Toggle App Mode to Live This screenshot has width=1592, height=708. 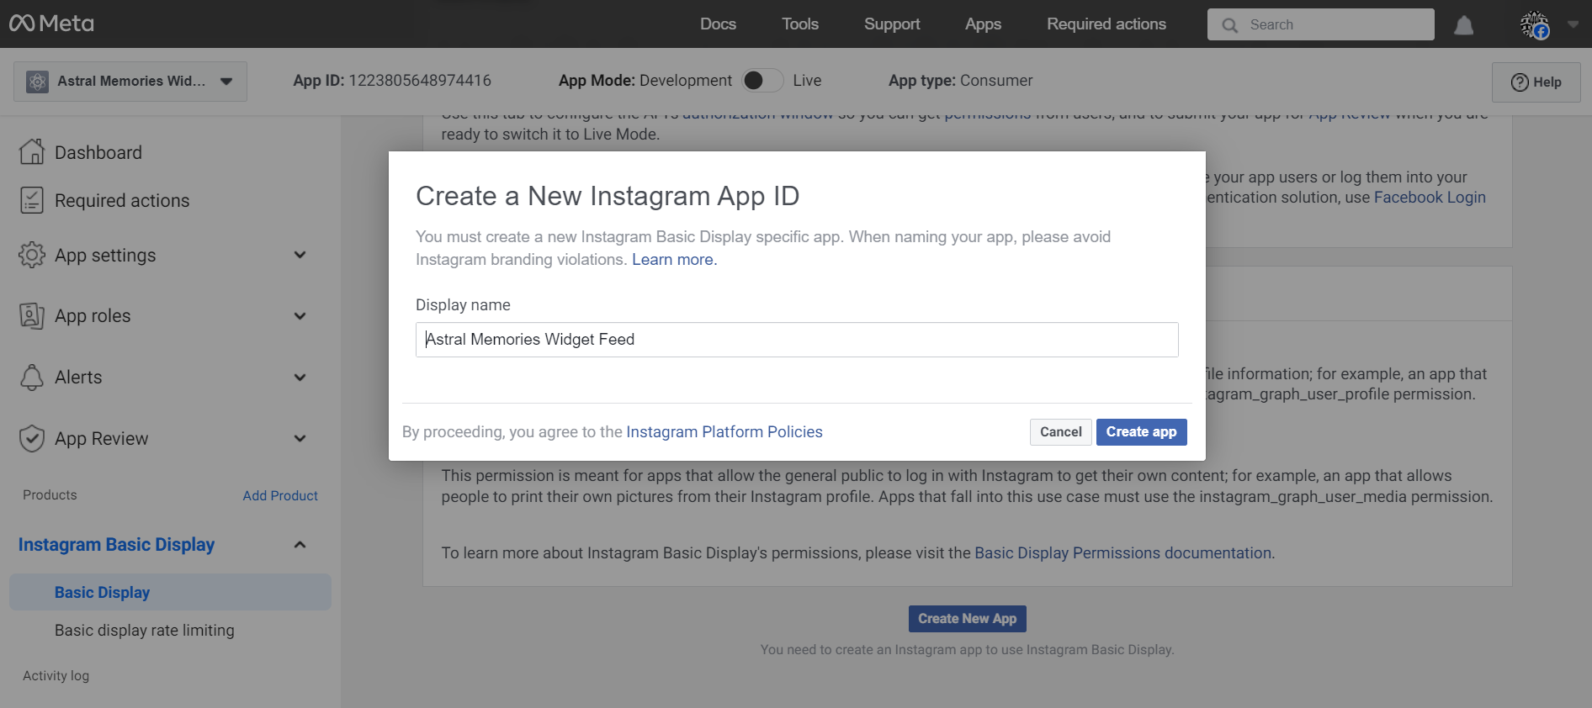(x=762, y=81)
